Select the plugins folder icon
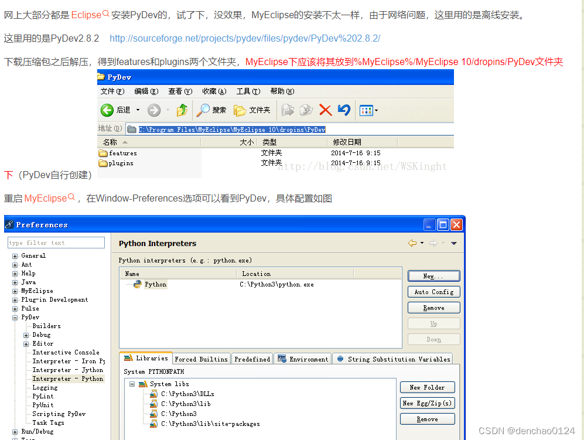The width and height of the screenshot is (584, 440). point(103,163)
